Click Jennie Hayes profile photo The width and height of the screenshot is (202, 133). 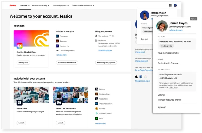tap(162, 26)
